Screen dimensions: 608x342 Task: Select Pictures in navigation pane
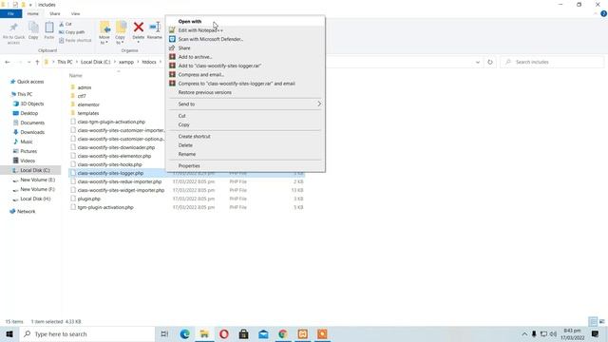pos(28,151)
